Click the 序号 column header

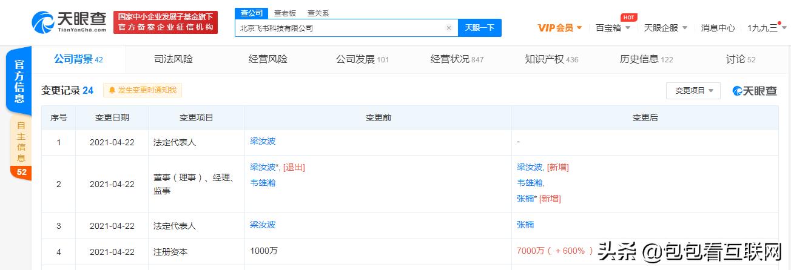(x=59, y=117)
